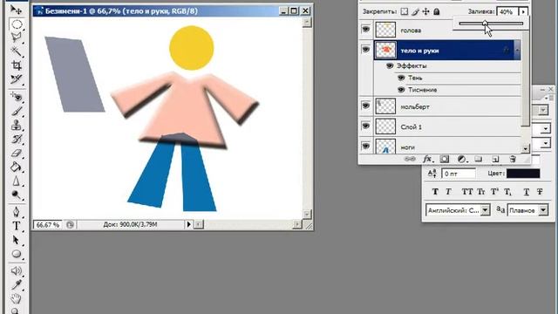Click the baseline shift 0 пт field
Image resolution: width=558 pixels, height=314 pixels.
pyautogui.click(x=459, y=174)
